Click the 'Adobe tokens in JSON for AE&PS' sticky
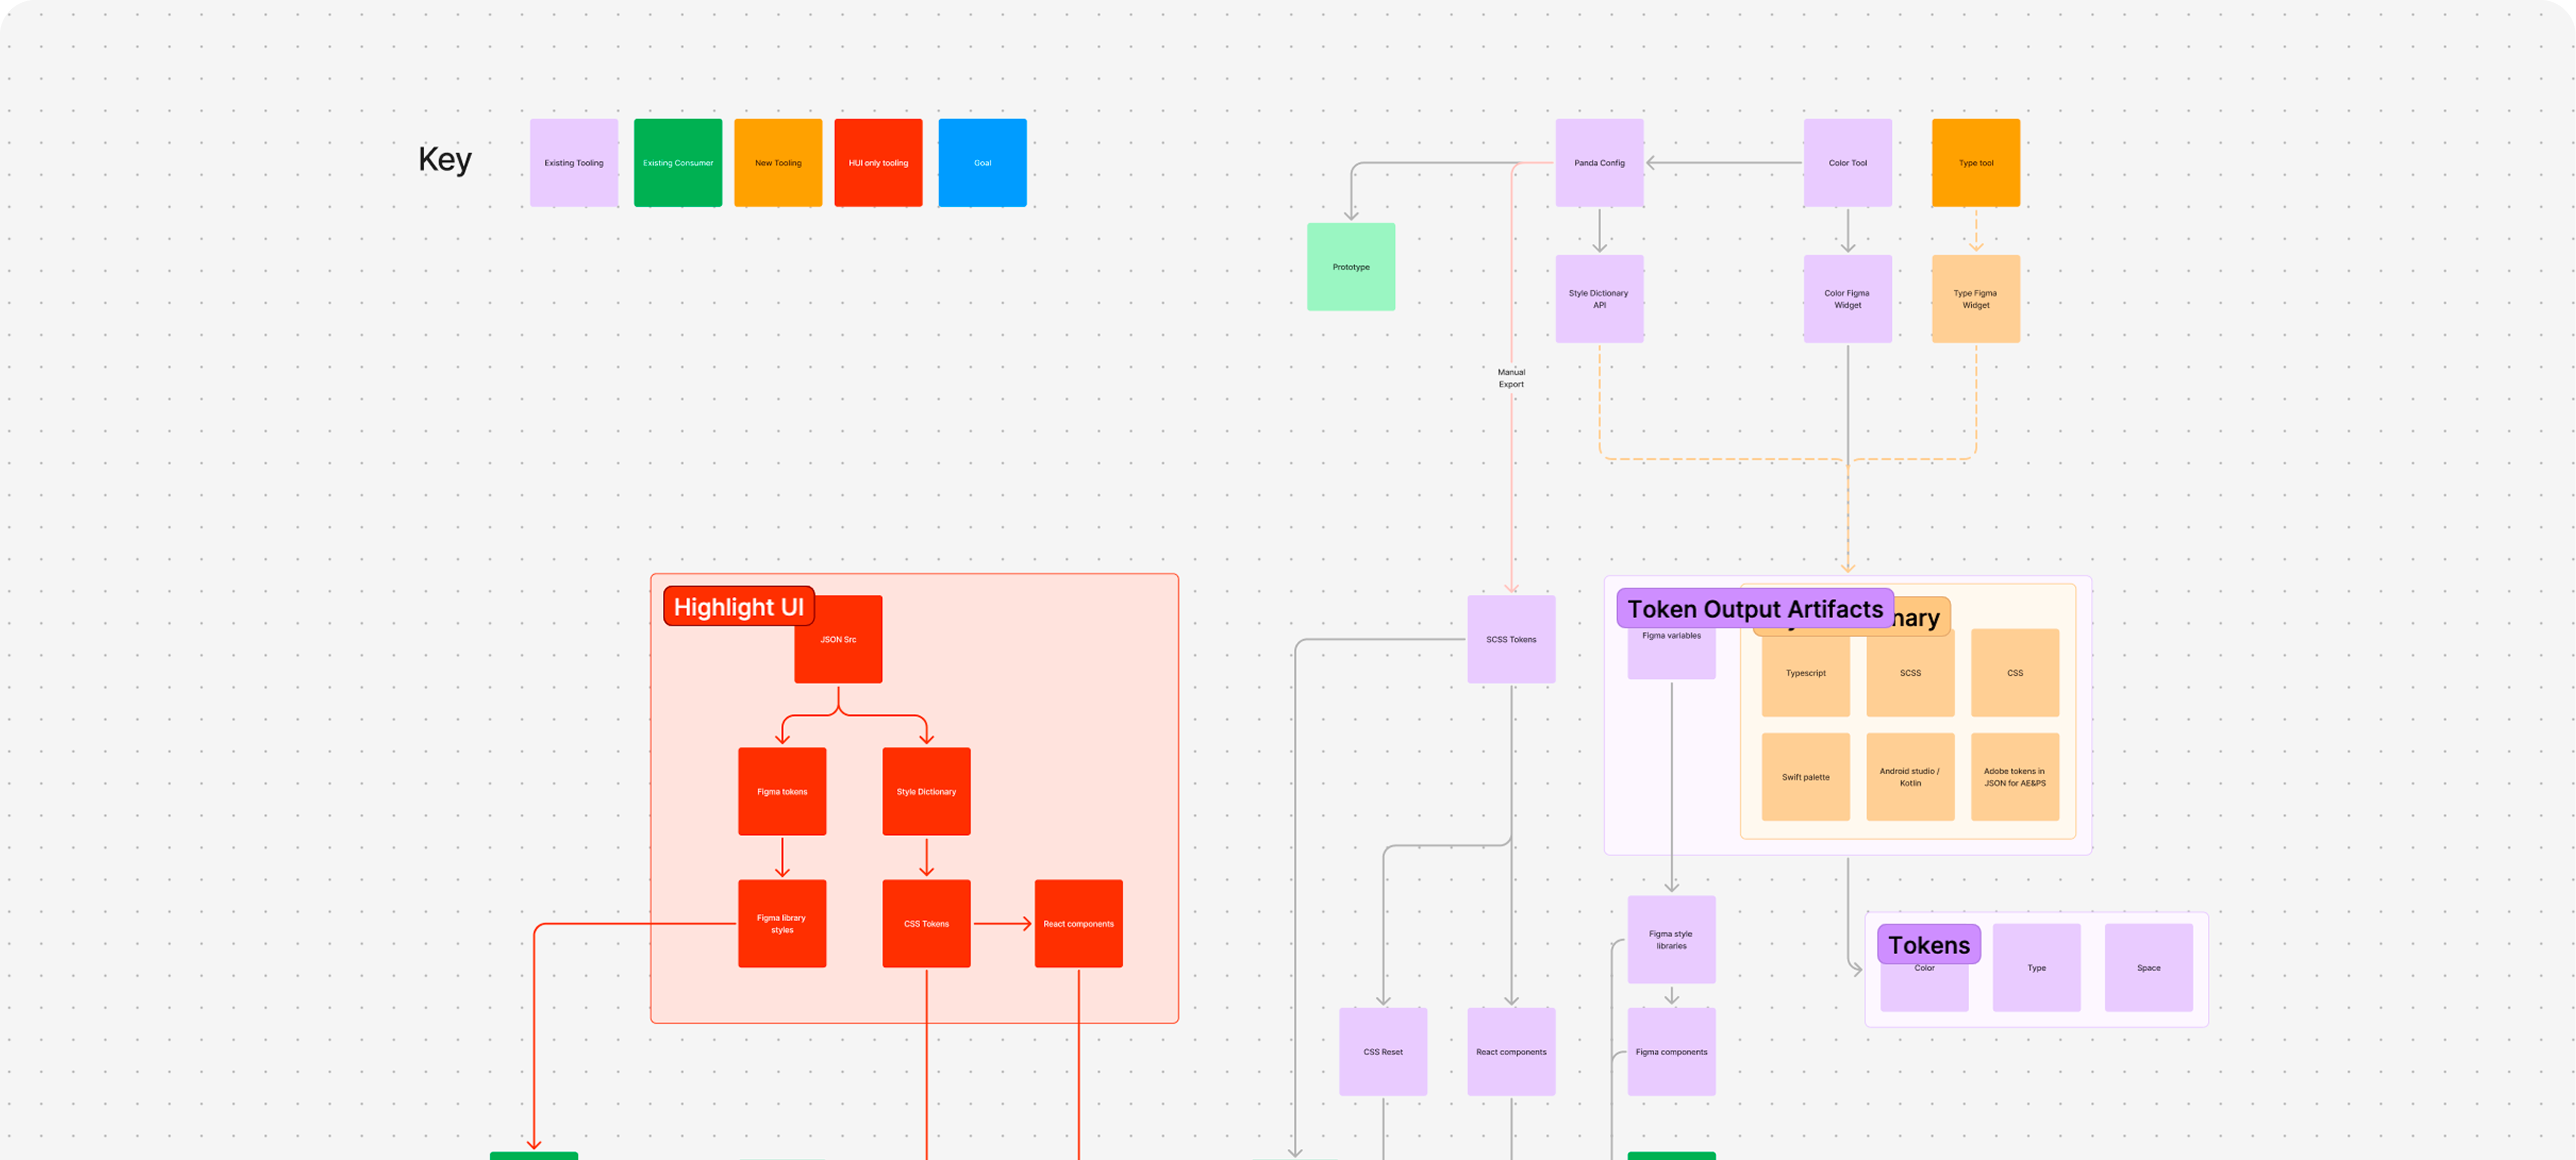Image resolution: width=2576 pixels, height=1160 pixels. (x=2014, y=777)
